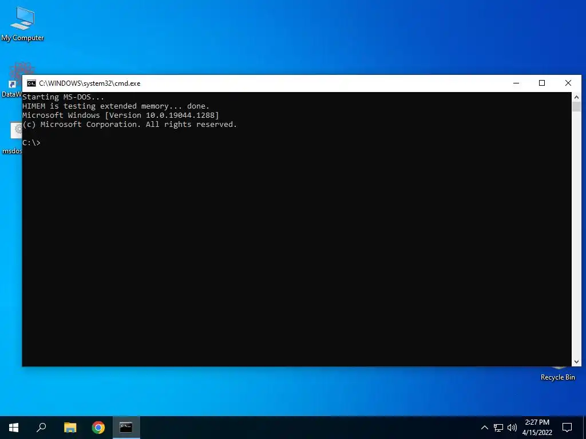The image size is (586, 439).
Task: Open the volume speaker tray icon
Action: (512, 428)
